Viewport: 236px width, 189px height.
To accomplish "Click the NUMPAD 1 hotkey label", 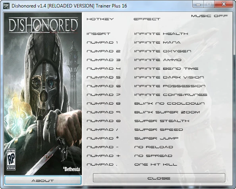I will point(102,42).
